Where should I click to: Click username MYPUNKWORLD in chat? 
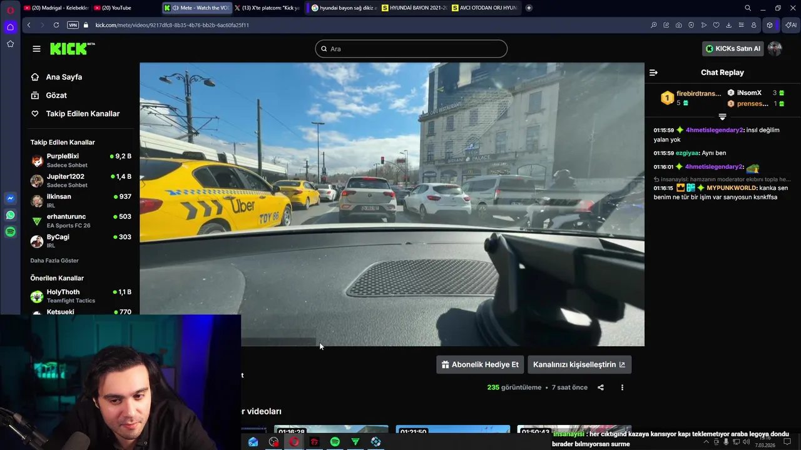(x=732, y=188)
